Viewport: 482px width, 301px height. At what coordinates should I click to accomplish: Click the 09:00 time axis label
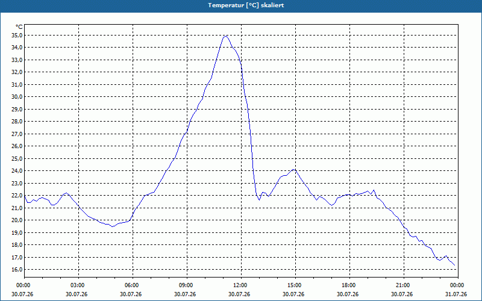(x=187, y=285)
